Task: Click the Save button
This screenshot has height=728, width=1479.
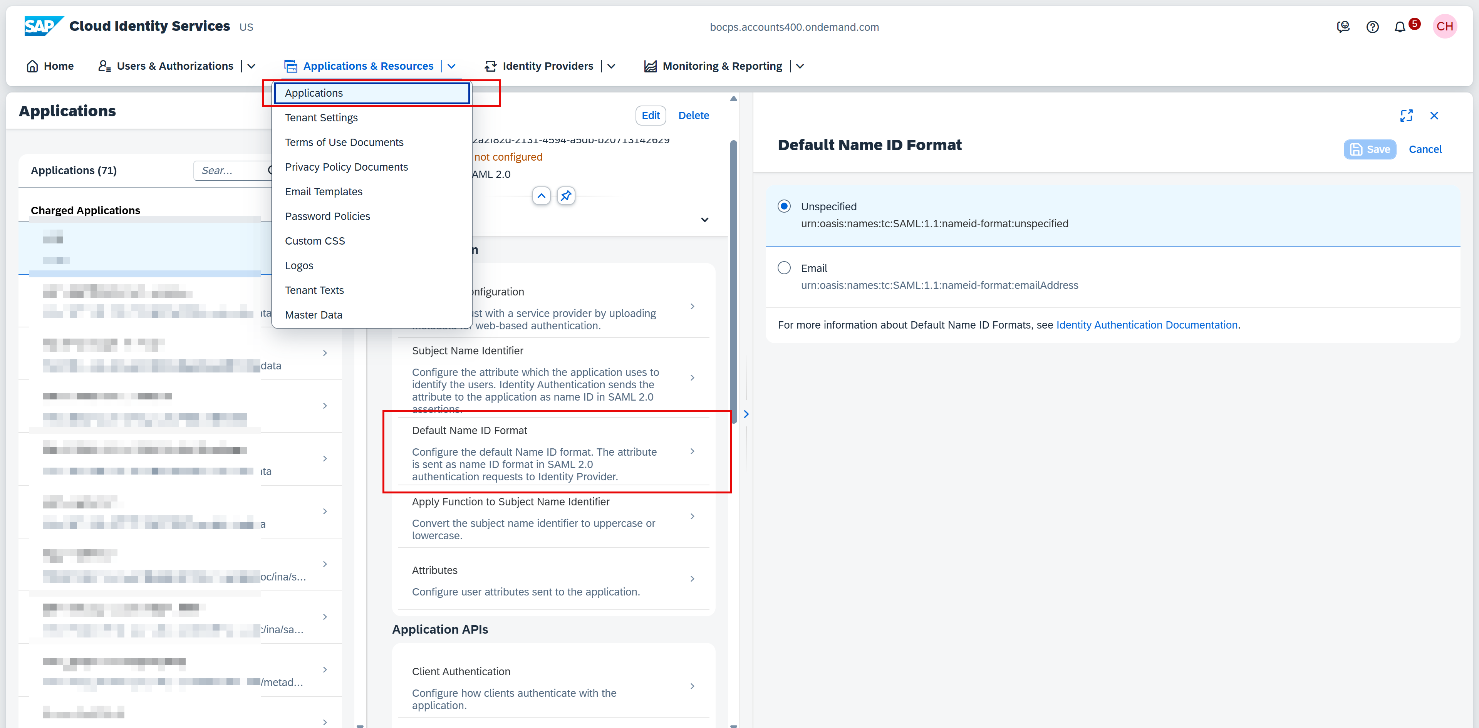Action: 1369,149
